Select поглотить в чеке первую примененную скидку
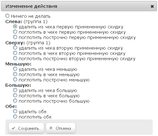The width and height of the screenshot is (158, 136). click(15, 32)
